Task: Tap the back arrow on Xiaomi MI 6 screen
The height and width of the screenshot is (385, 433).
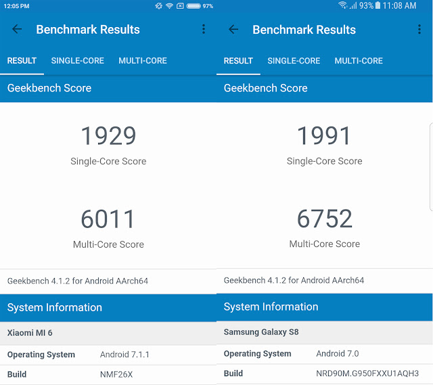Action: pyautogui.click(x=17, y=29)
